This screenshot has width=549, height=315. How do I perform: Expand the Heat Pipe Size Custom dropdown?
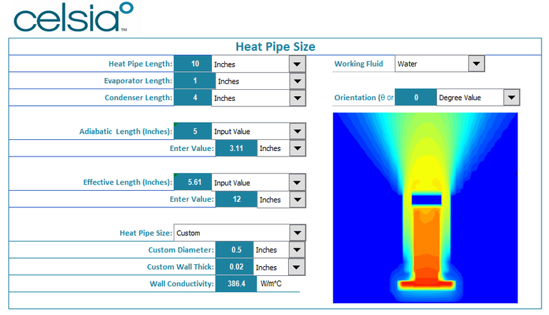(x=297, y=233)
